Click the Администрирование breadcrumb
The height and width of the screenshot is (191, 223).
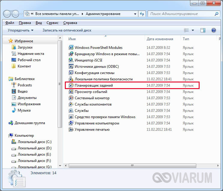click(x=103, y=14)
